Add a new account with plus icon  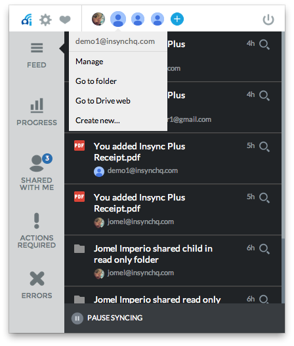177,19
